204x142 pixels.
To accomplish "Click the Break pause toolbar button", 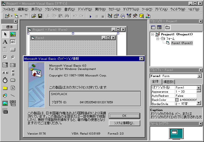I will 97,16.
